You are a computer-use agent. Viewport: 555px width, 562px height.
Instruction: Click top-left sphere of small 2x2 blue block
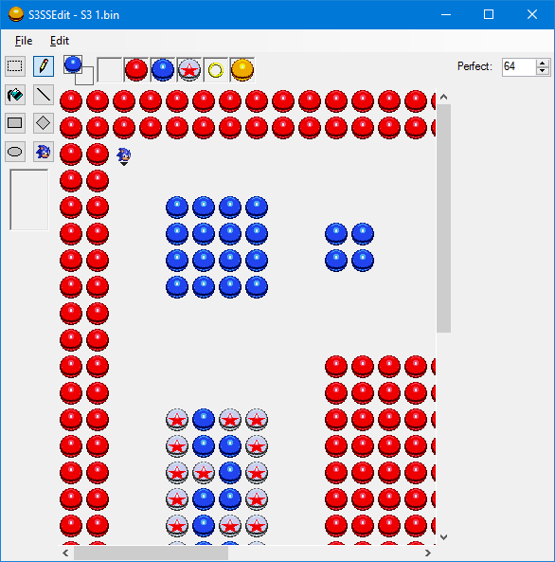[x=336, y=234]
